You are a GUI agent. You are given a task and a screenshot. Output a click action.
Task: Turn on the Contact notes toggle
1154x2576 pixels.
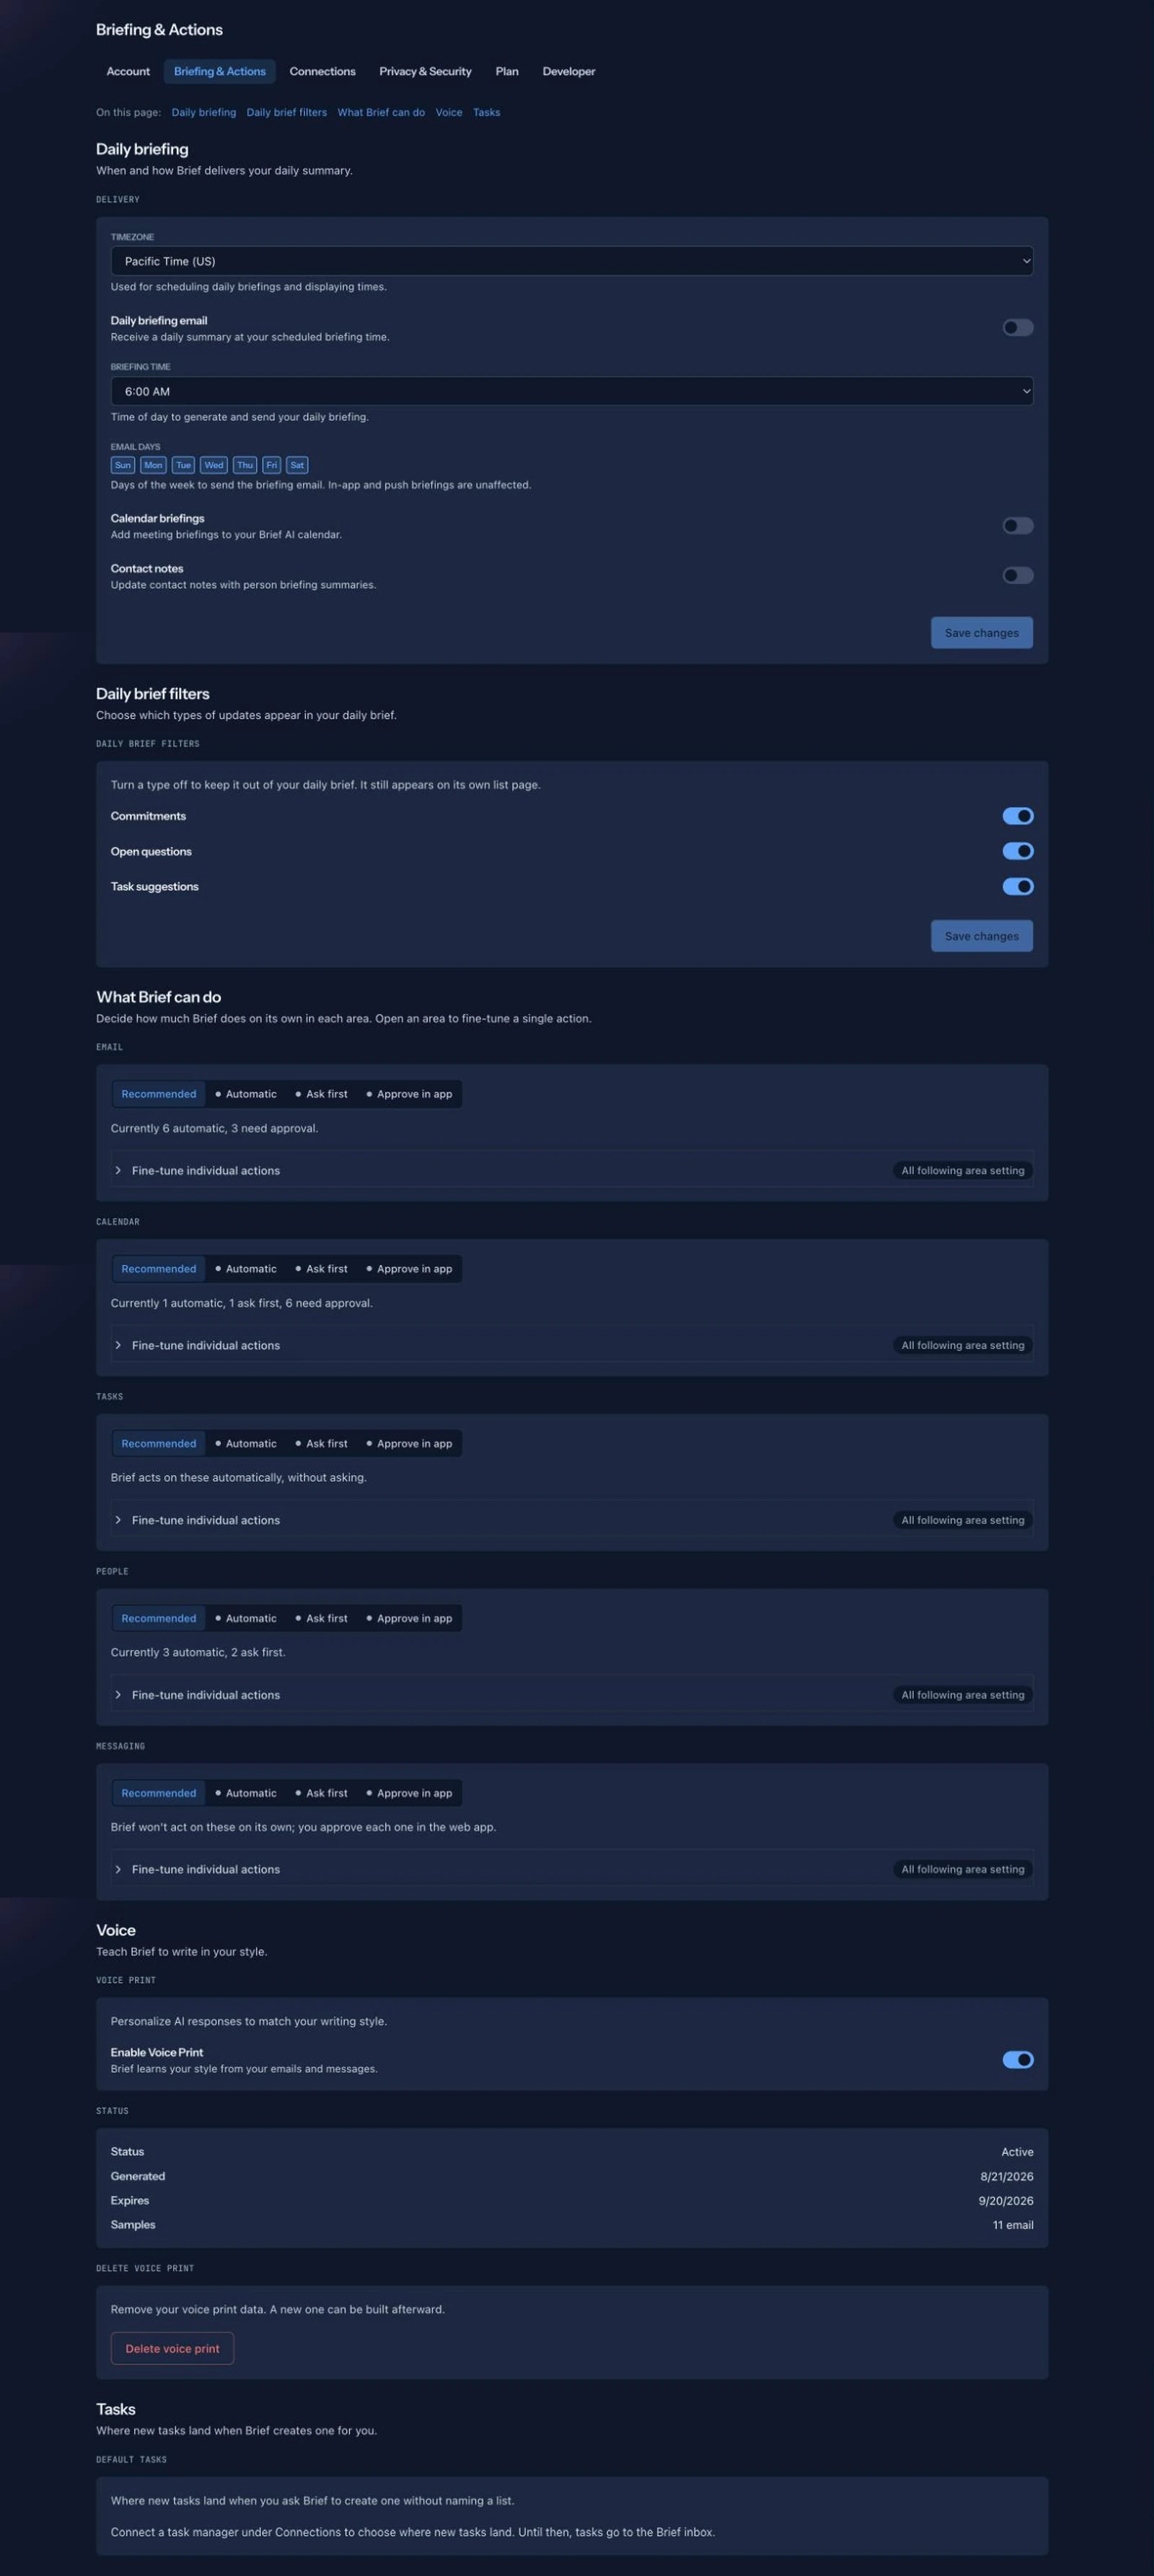click(1018, 576)
